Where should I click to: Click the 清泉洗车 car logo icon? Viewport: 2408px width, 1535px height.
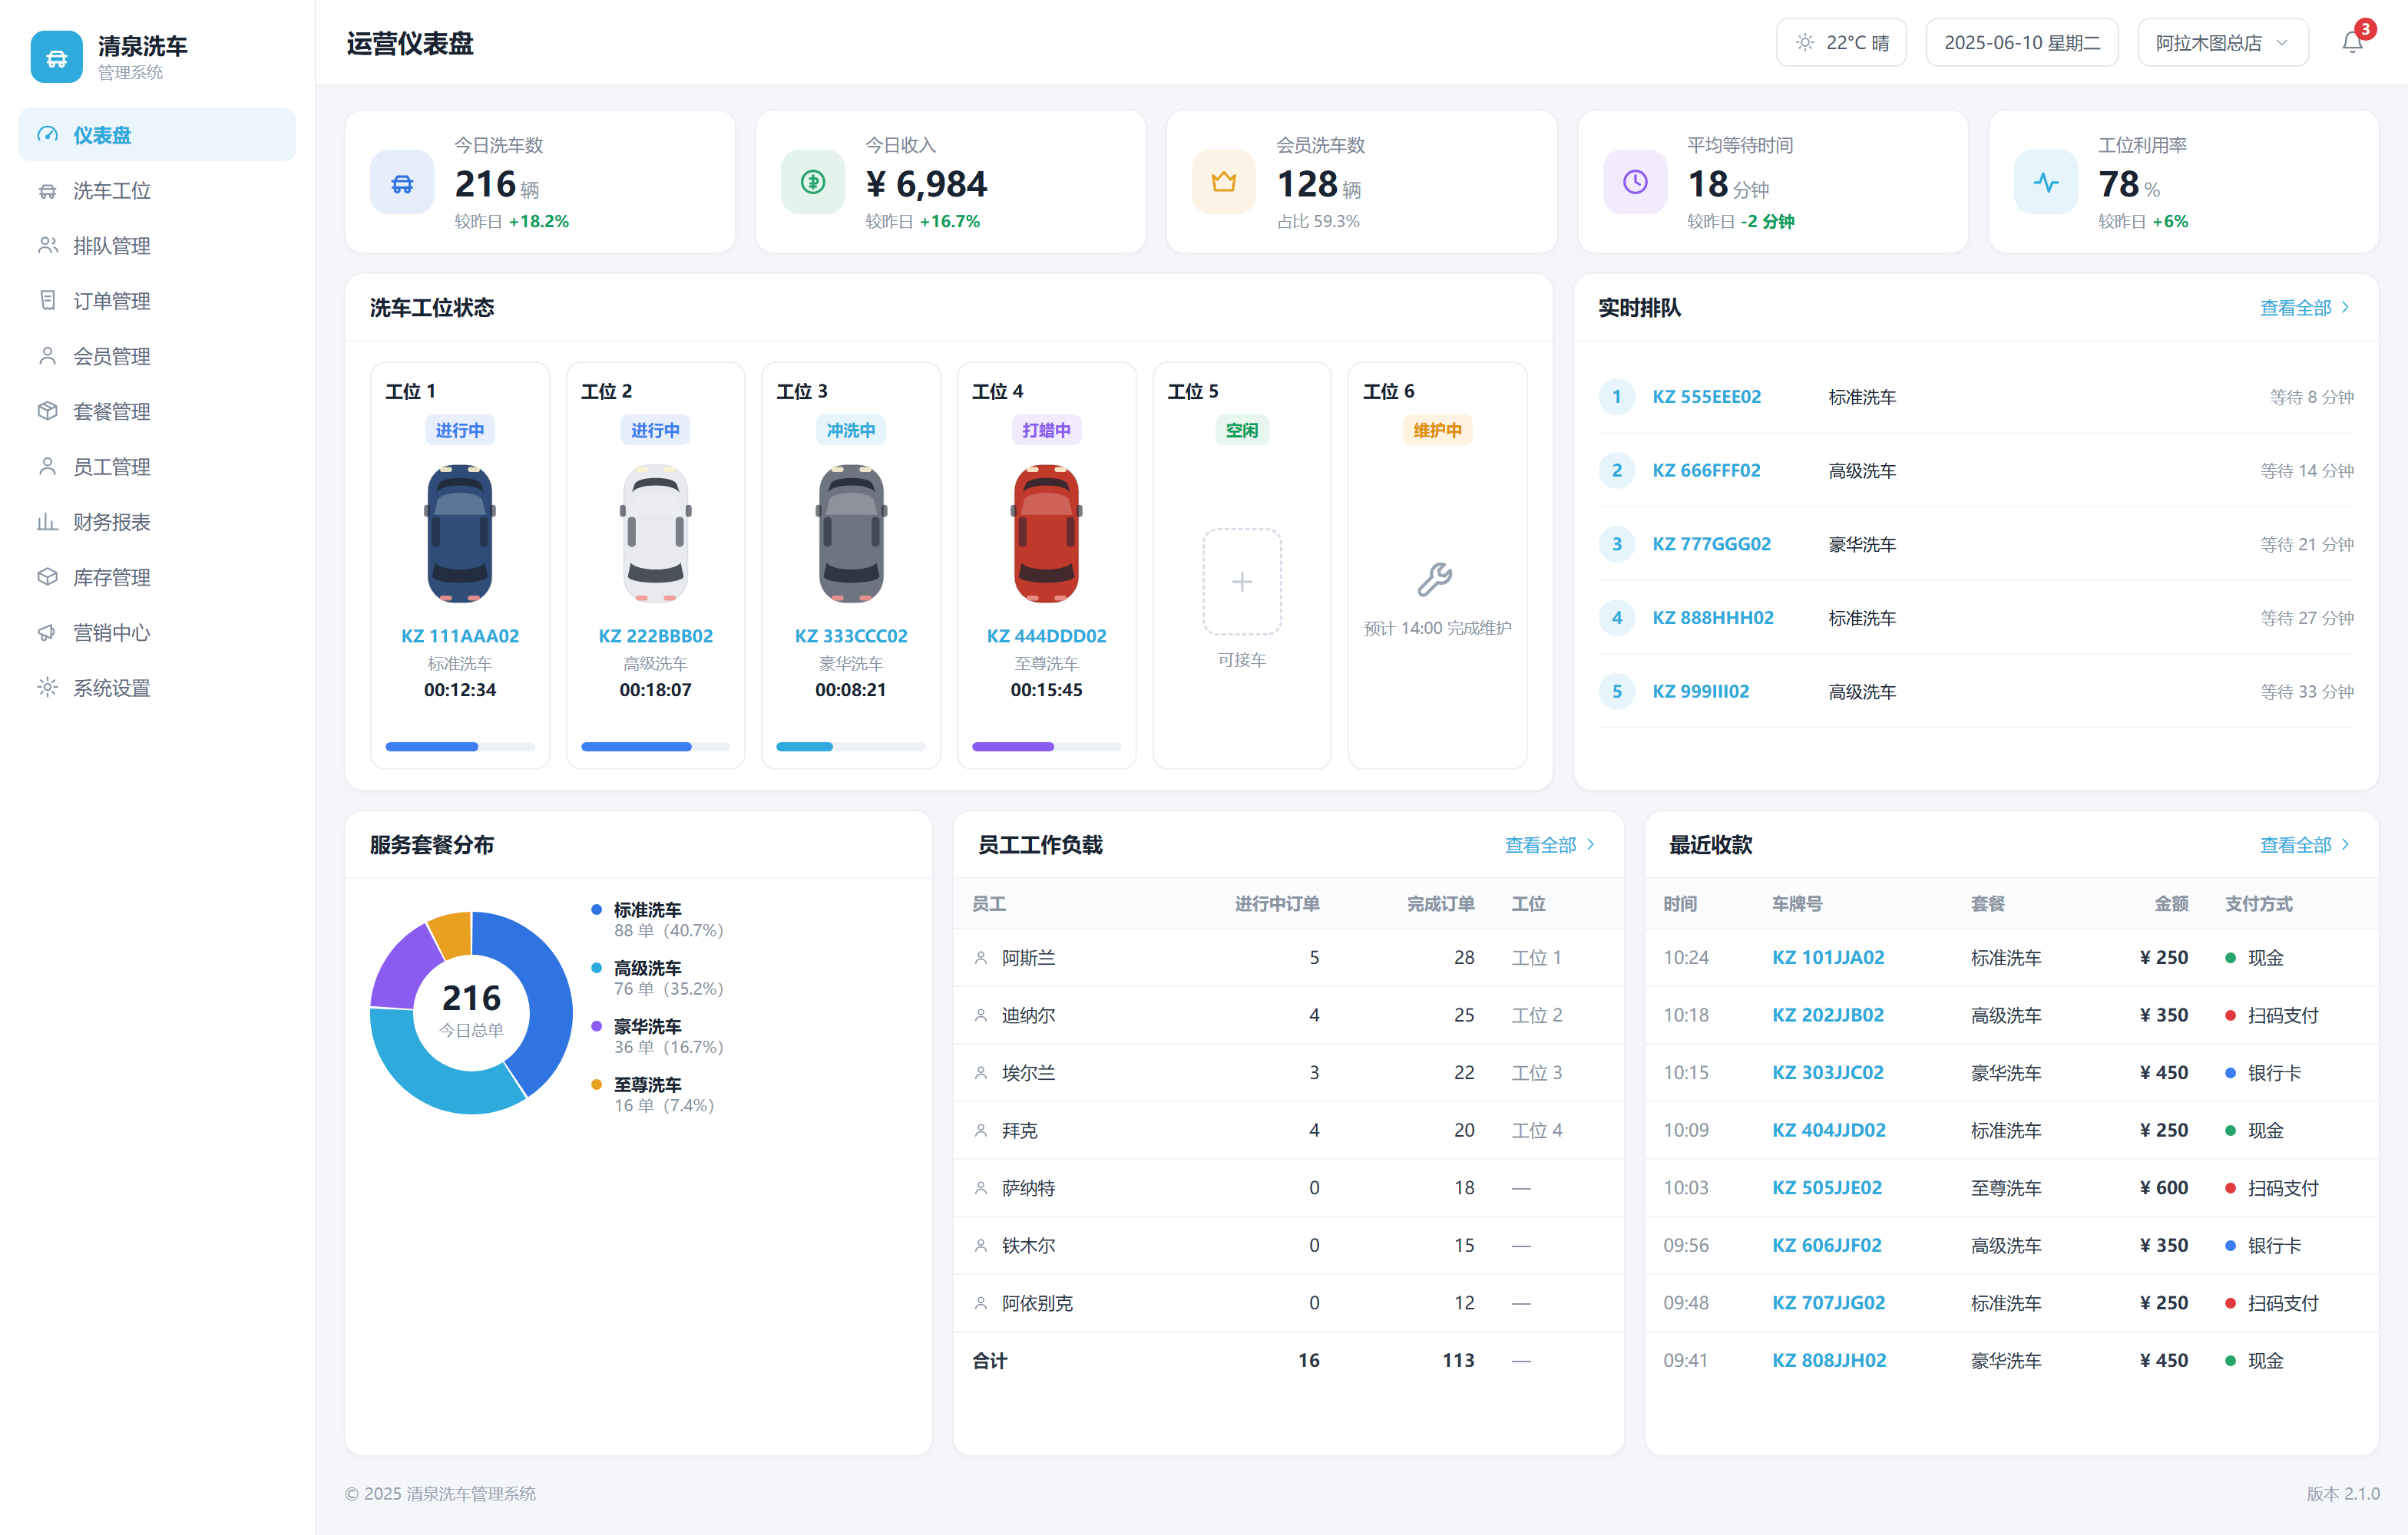tap(57, 57)
